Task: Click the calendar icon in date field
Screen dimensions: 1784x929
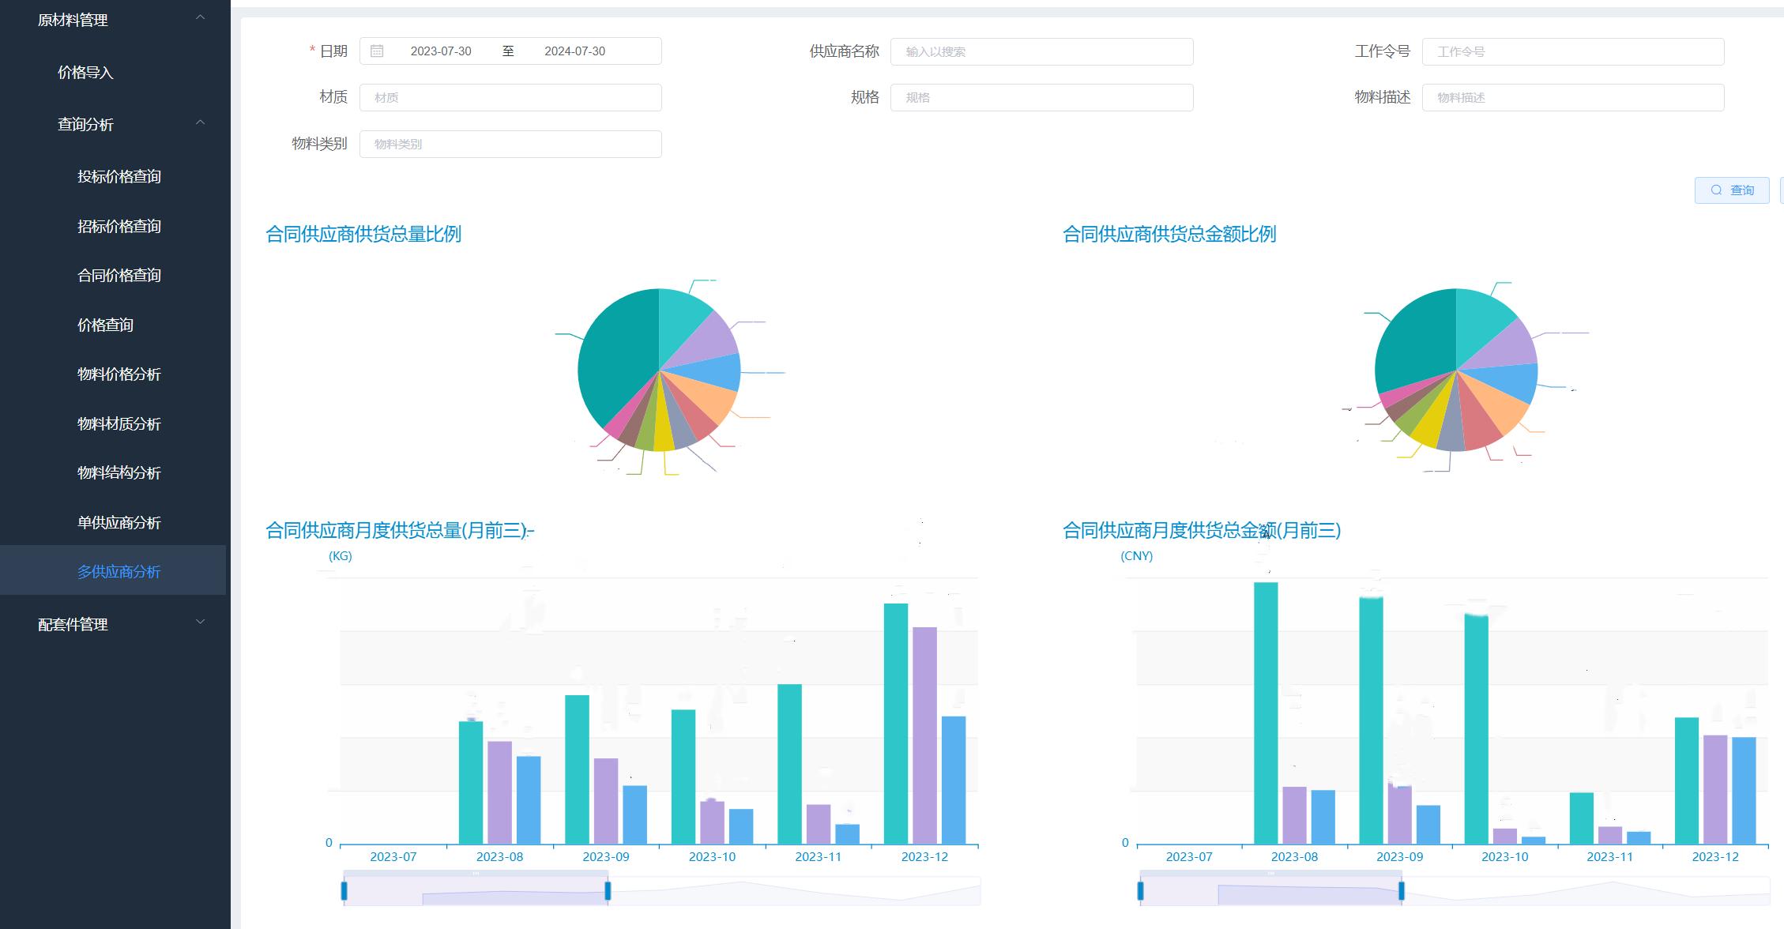Action: [377, 51]
